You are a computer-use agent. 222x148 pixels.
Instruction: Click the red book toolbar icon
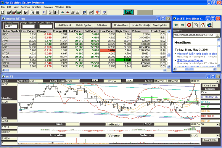click(x=68, y=12)
